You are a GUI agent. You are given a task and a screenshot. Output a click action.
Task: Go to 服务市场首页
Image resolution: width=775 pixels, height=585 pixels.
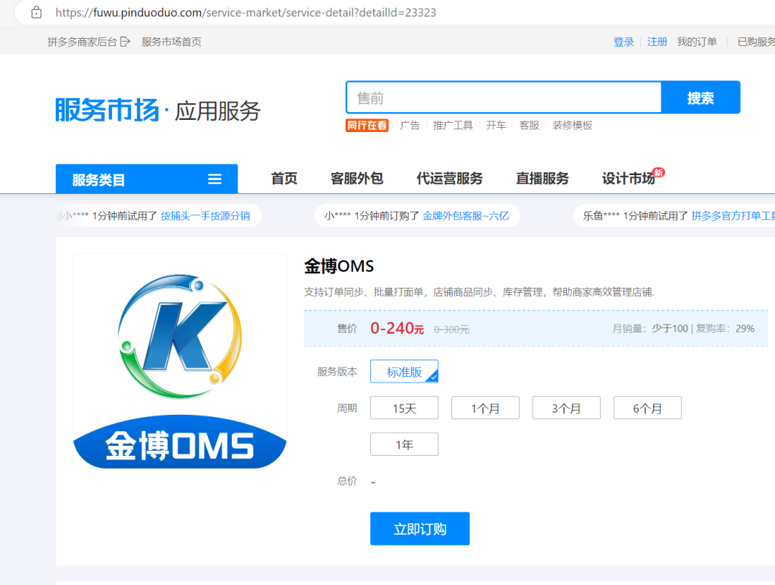172,42
